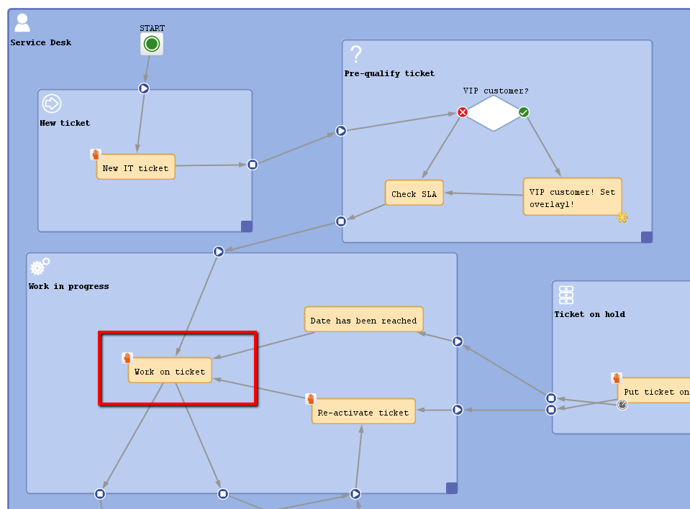
Task: Click the hand icon on Re-activate ticket
Action: [311, 399]
